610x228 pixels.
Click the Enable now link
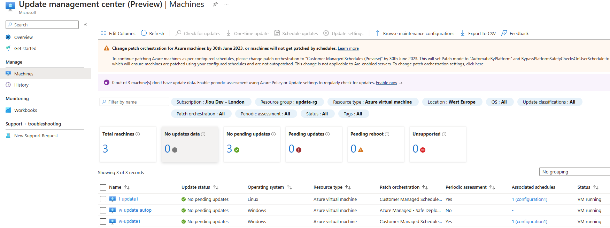coord(386,83)
